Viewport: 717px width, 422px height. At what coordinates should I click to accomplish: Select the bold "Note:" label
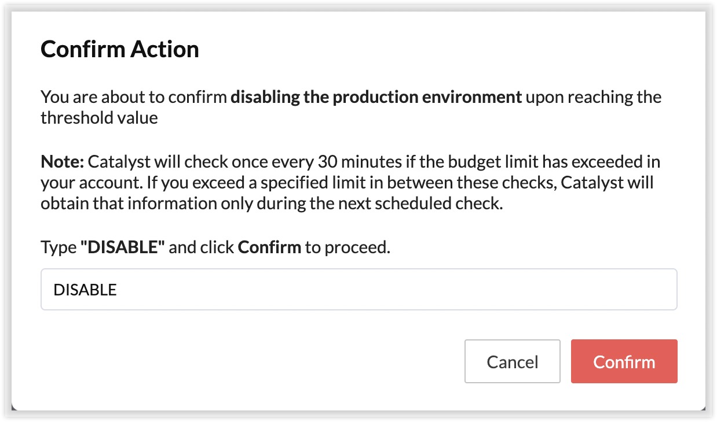click(x=62, y=161)
